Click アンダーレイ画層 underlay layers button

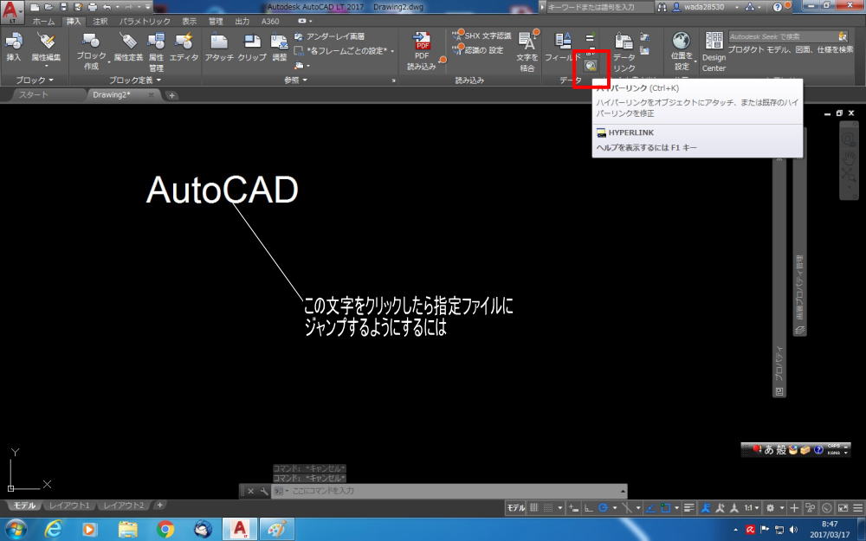point(329,36)
